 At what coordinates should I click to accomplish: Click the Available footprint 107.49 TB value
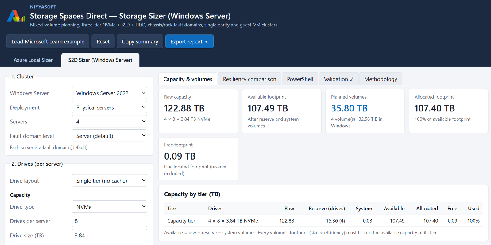coord(268,108)
